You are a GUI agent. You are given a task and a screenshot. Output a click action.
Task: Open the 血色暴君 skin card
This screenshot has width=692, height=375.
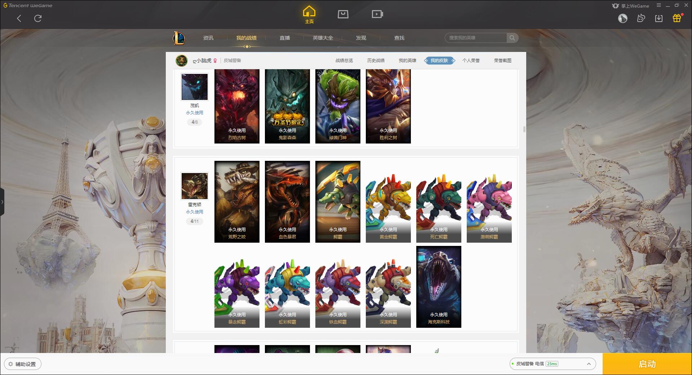tap(287, 202)
